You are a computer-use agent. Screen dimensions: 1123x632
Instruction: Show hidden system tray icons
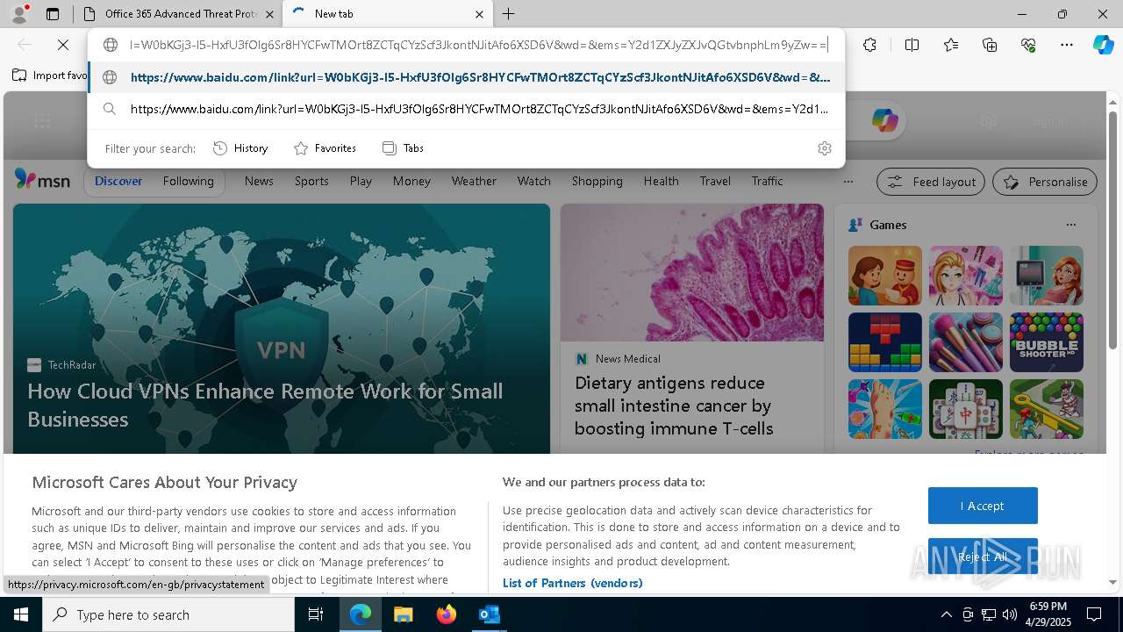(x=946, y=614)
